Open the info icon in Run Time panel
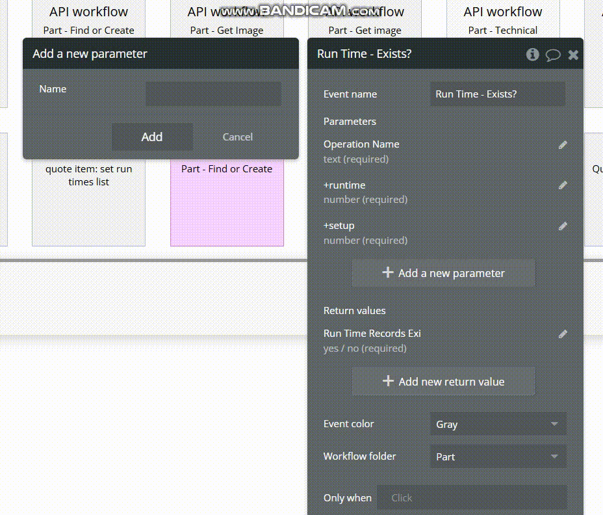This screenshot has width=603, height=515. click(532, 54)
